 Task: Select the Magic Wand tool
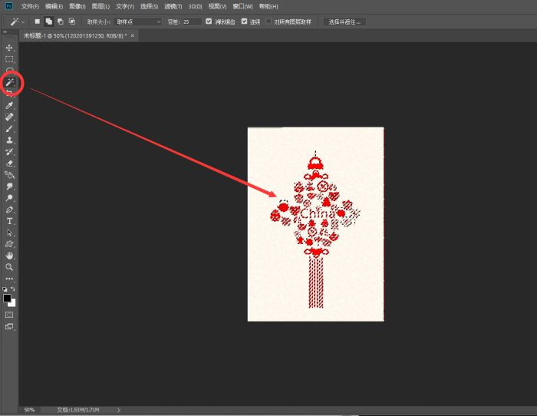pyautogui.click(x=10, y=81)
